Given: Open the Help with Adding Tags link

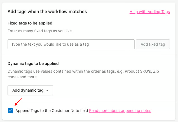Looking at the screenshot, I should [x=150, y=12].
